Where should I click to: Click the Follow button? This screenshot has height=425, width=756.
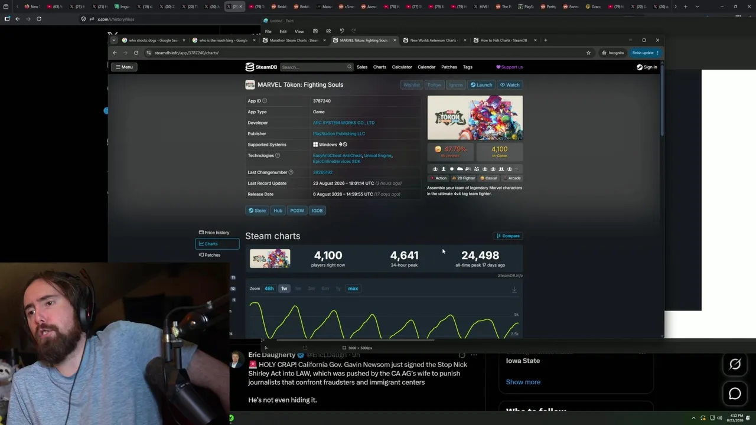pos(434,85)
